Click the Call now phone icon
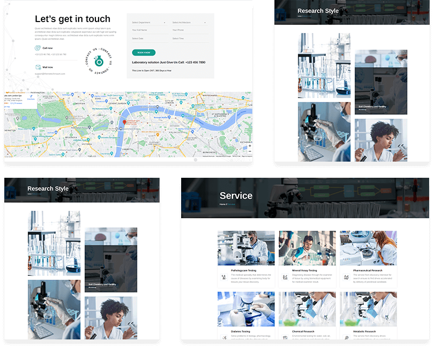434x348 pixels. tap(38, 48)
